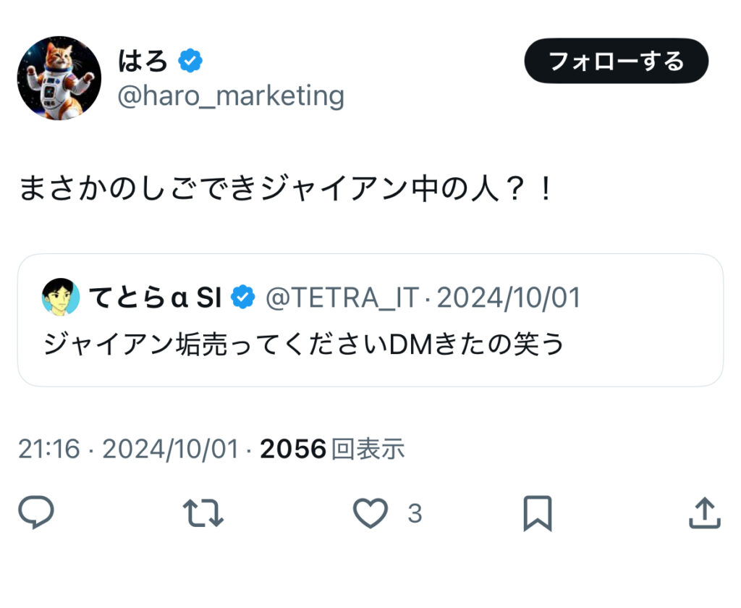Click はろ's blue verified badge
The width and height of the screenshot is (741, 608).
190,61
